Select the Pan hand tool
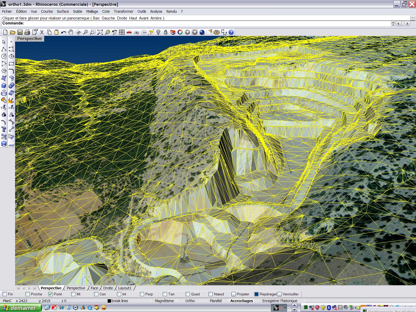 70,32
